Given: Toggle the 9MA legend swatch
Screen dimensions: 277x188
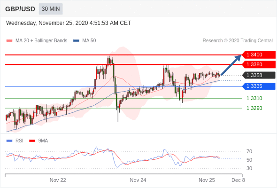Looking at the screenshot, I should point(32,141).
